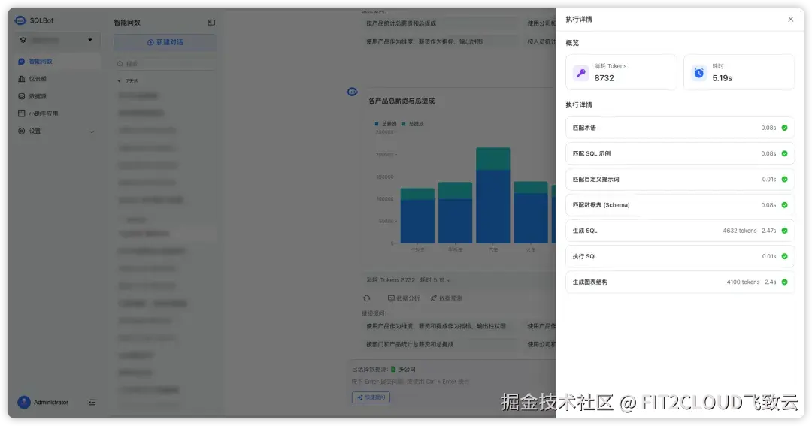This screenshot has height=426, width=812.
Task: Toggle the 总薪资 legend swatch
Action: pyautogui.click(x=377, y=124)
